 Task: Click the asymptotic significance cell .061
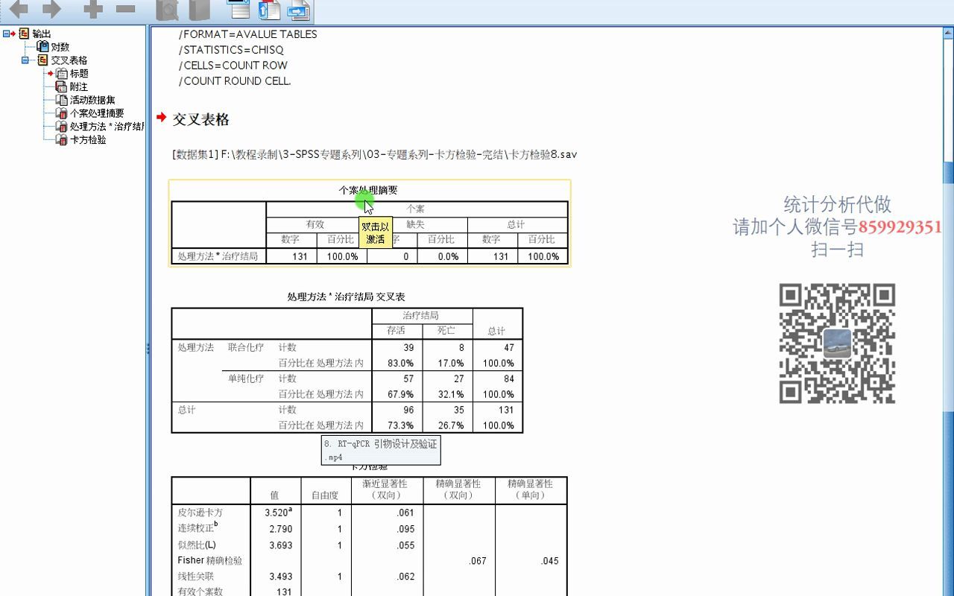click(388, 513)
